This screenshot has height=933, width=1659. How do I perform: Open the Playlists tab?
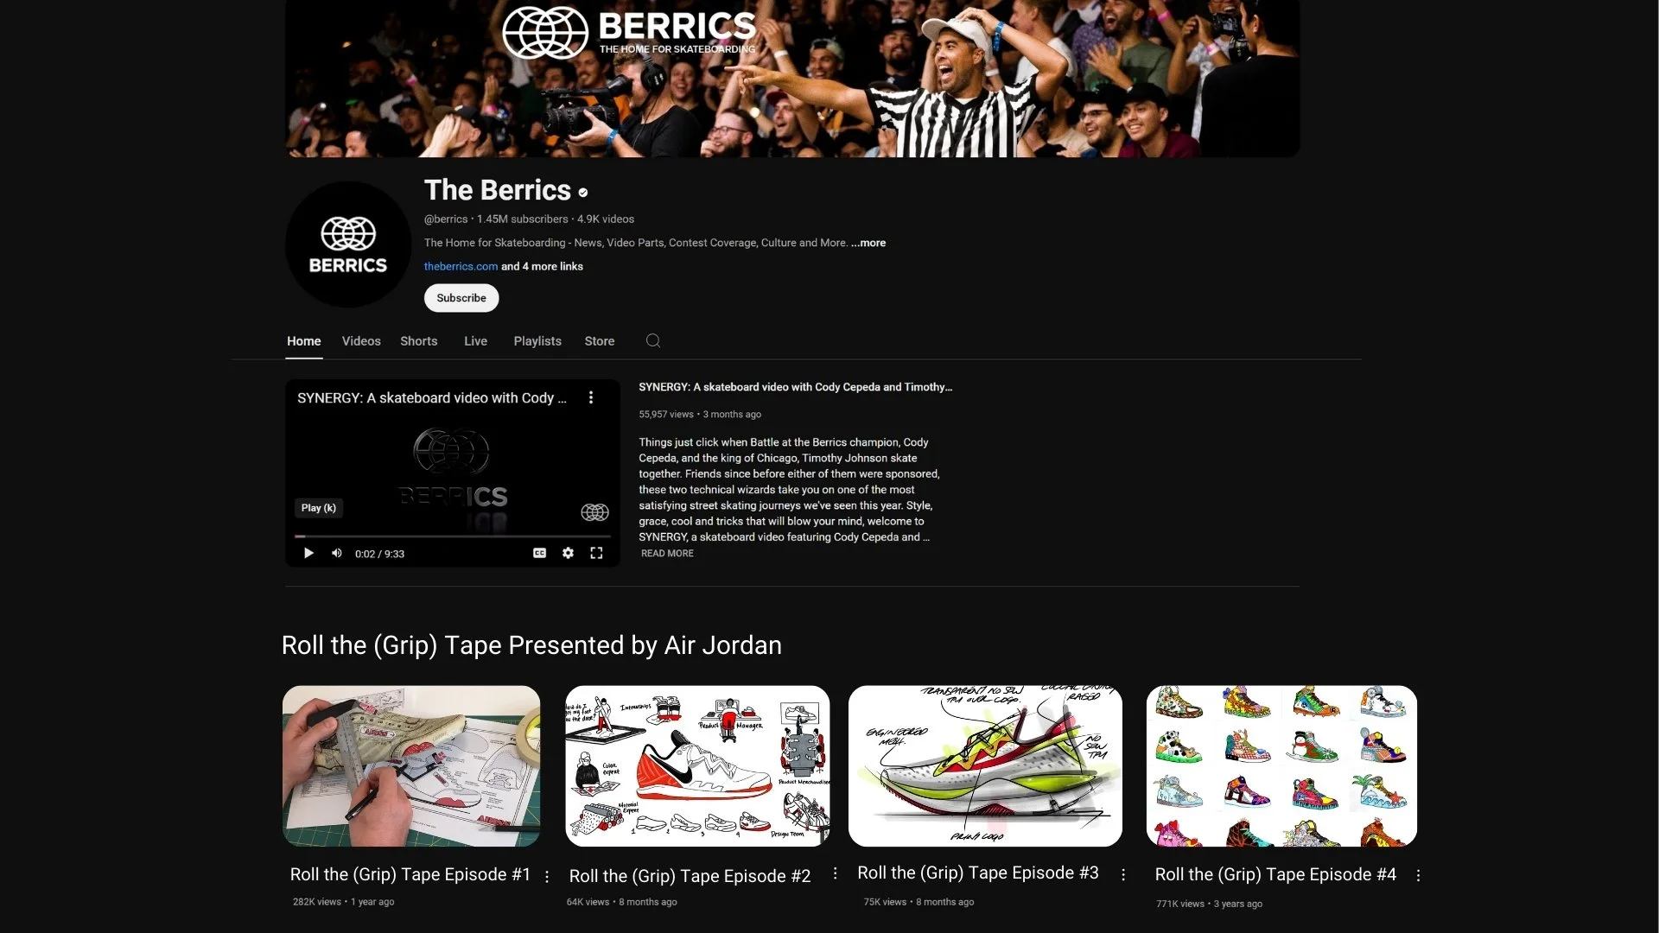tap(537, 341)
